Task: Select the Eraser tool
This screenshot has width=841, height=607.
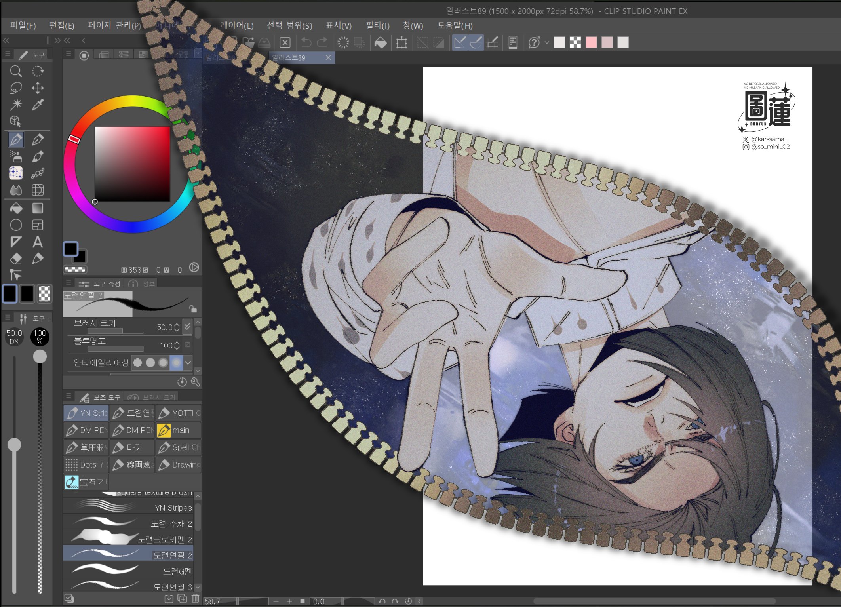Action: coord(16,259)
